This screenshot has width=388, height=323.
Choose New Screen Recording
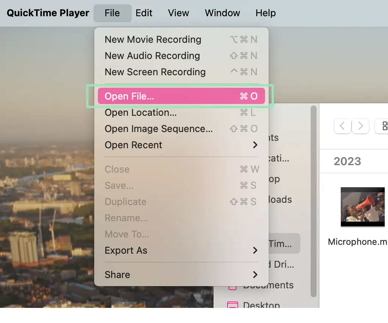coord(181,72)
